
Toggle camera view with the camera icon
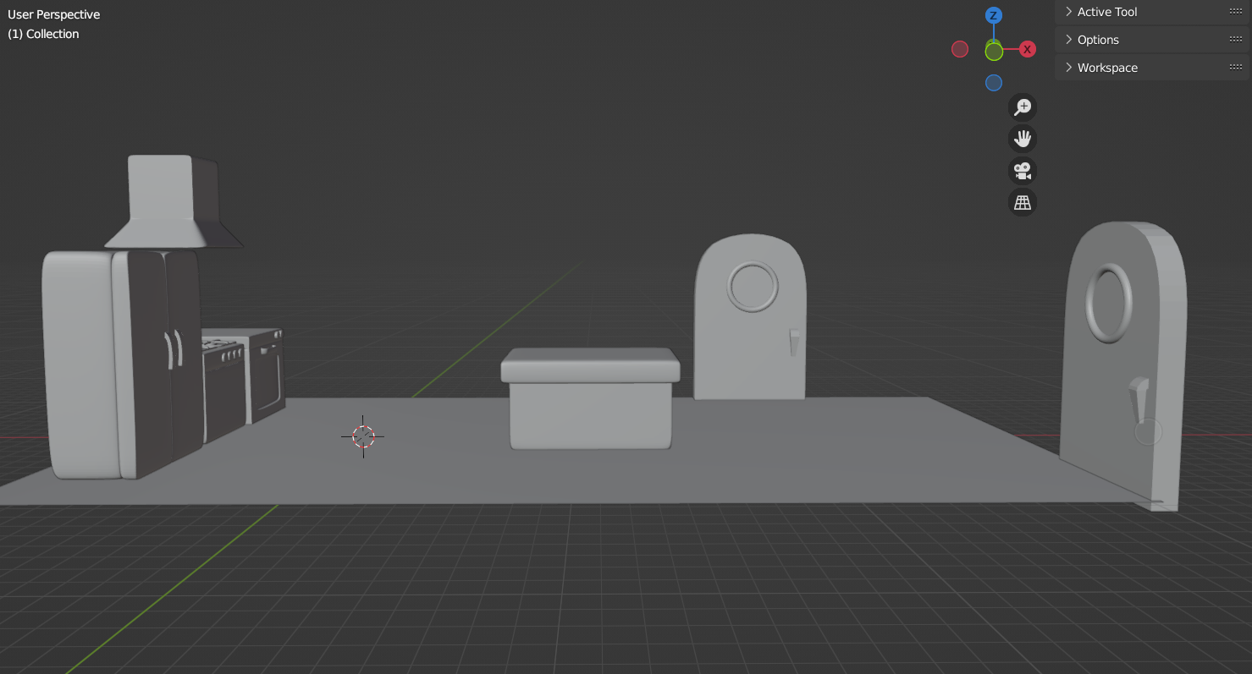pyautogui.click(x=1023, y=171)
